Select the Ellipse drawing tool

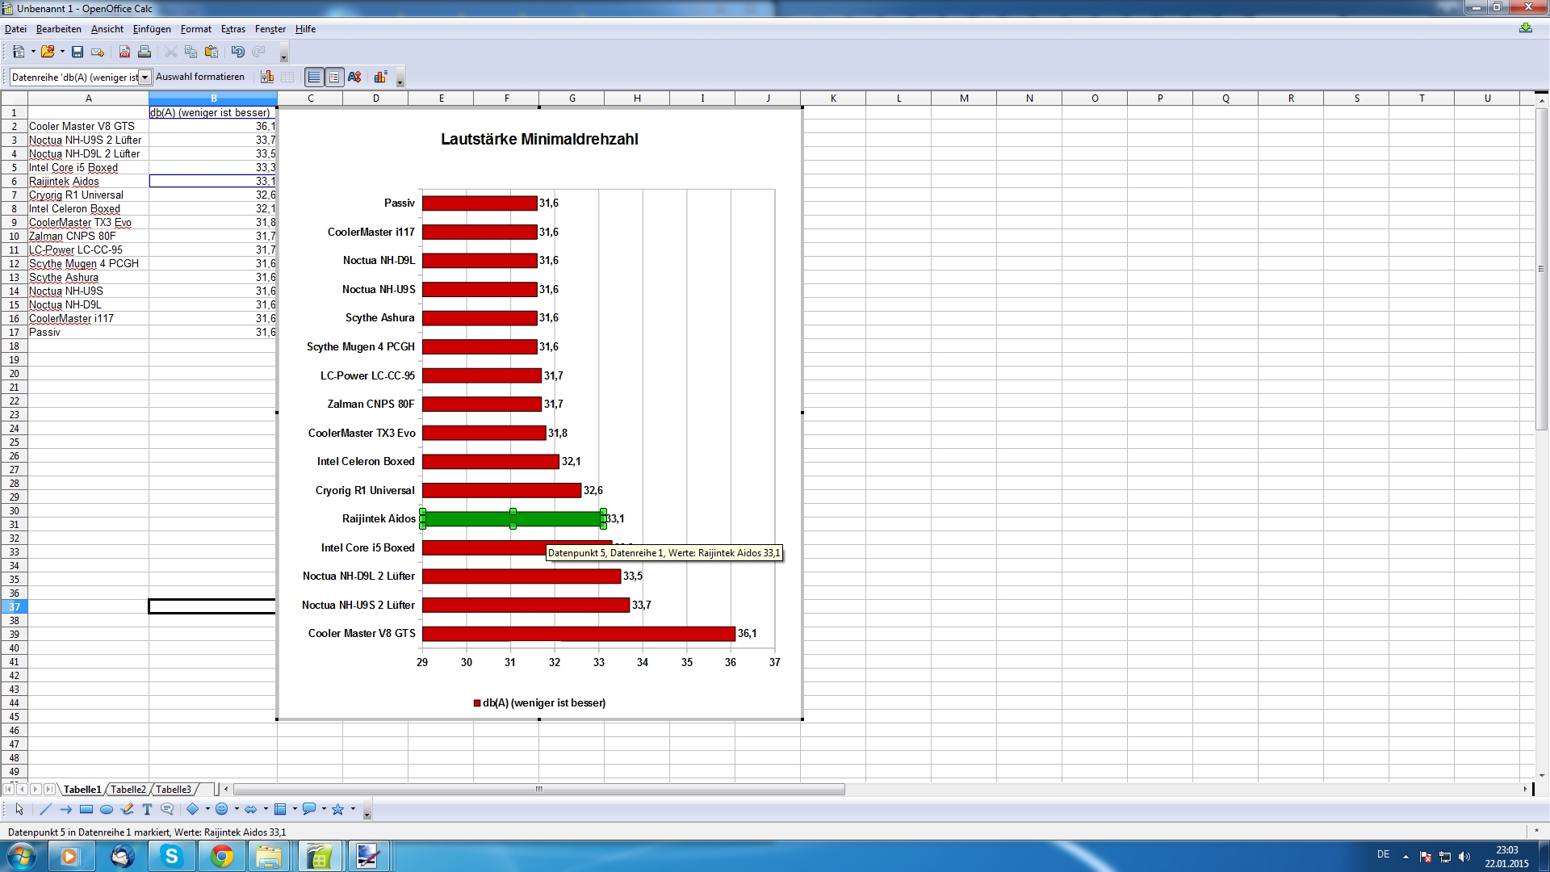coord(107,809)
